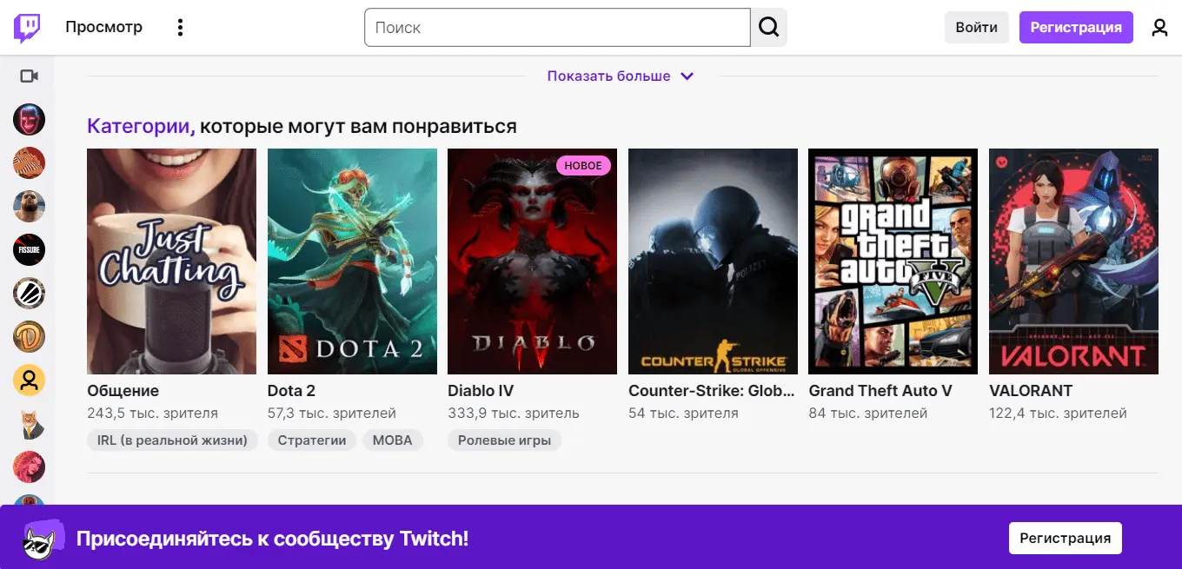The width and height of the screenshot is (1182, 569).
Task: Select the Стратегии tag
Action: (312, 440)
